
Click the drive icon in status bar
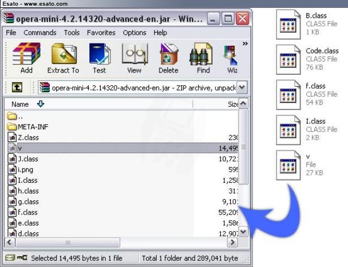click(x=10, y=258)
